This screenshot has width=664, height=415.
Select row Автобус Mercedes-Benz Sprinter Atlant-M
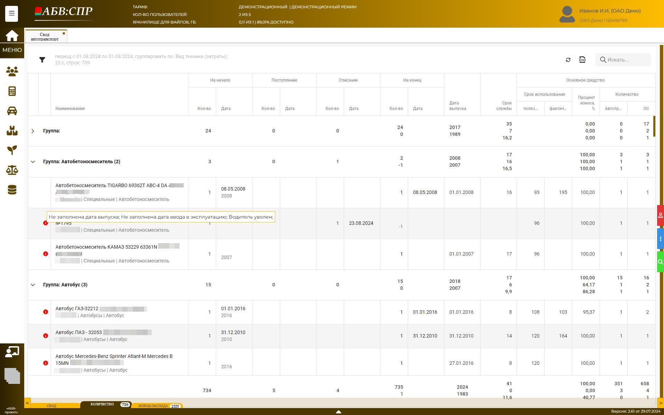coord(342,362)
